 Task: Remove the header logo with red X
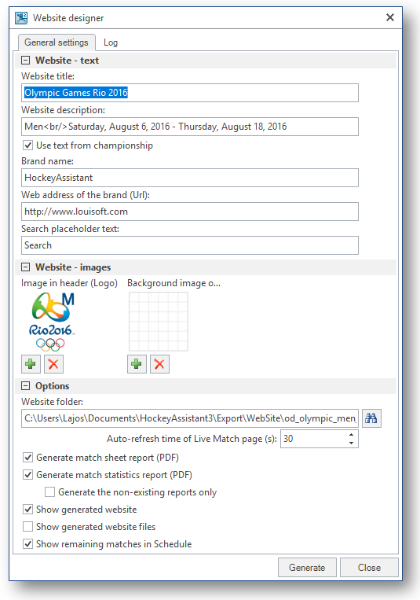53,364
